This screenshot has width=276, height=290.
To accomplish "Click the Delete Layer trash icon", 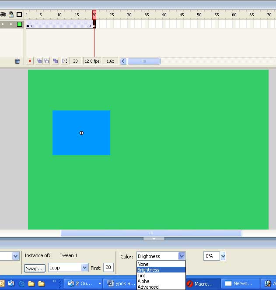I will click(17, 61).
